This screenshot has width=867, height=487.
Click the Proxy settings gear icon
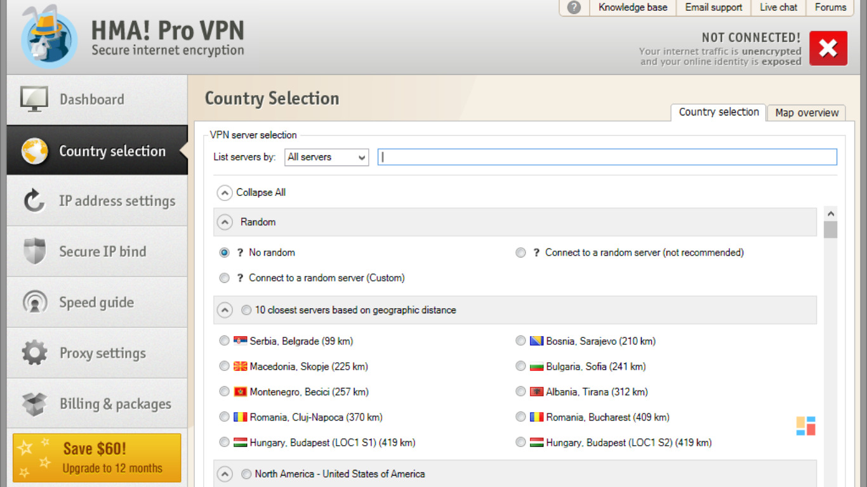pos(34,353)
